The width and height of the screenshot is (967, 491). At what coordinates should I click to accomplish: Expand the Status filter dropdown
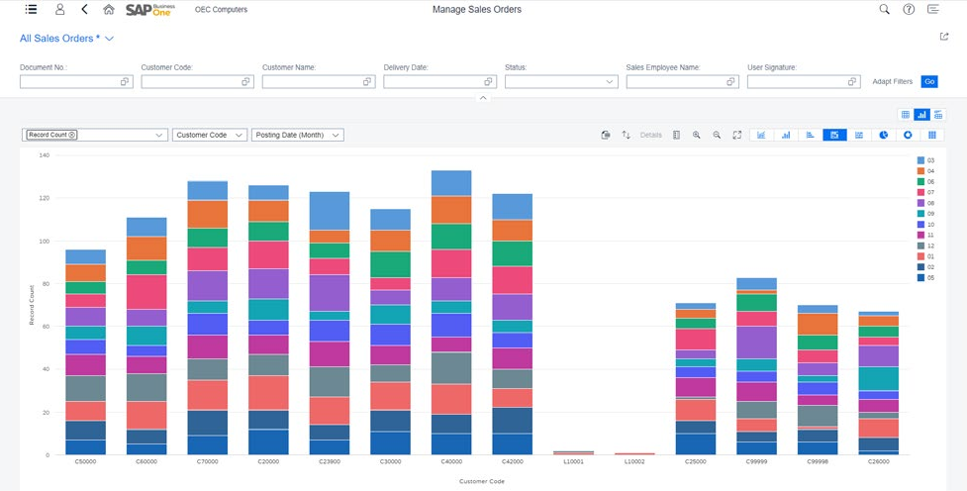pos(610,82)
